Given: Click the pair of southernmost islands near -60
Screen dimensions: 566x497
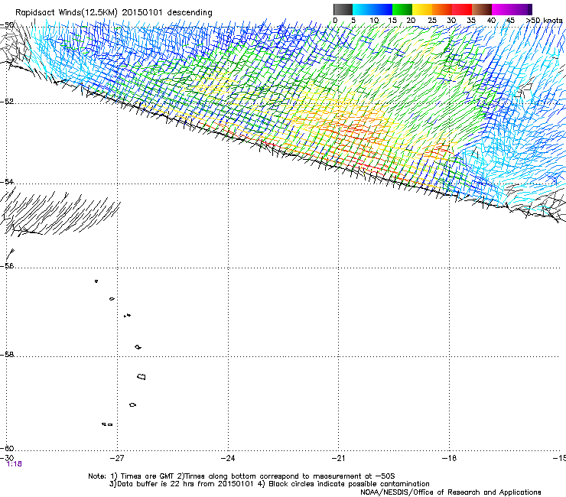Looking at the screenshot, I should coord(107,424).
